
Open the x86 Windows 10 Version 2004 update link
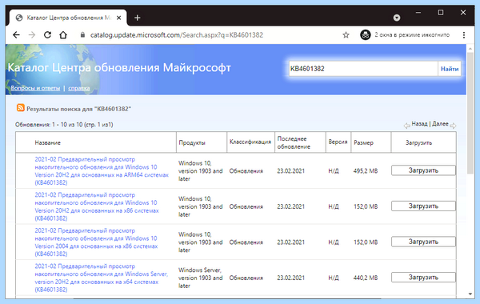[96, 242]
